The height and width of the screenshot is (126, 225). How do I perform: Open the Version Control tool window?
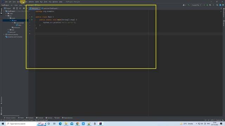[9, 118]
